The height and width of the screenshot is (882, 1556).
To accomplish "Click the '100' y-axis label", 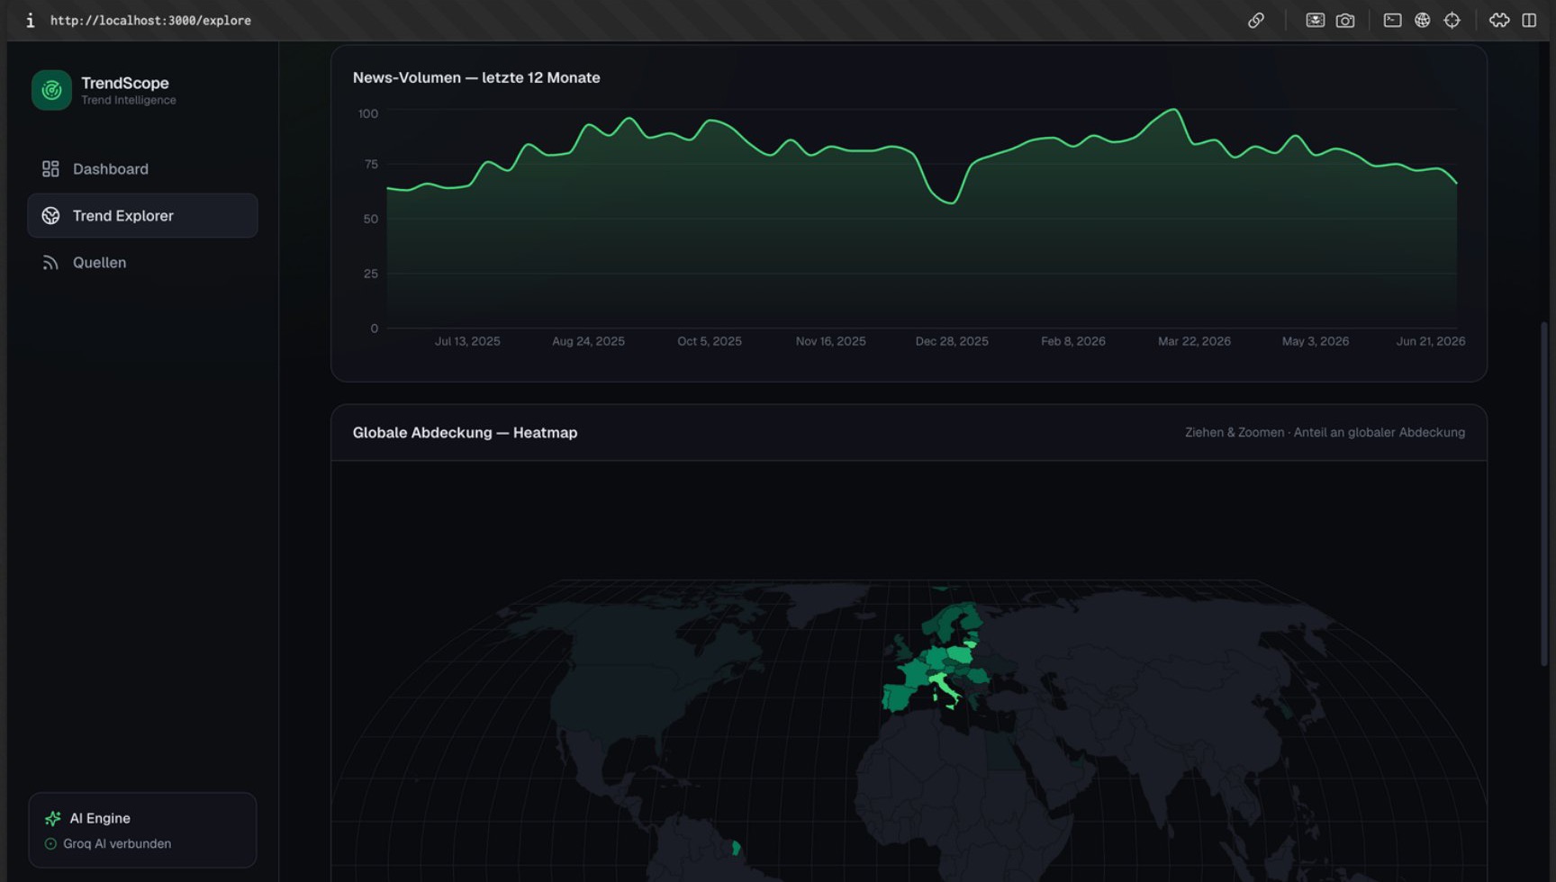I will (x=368, y=114).
